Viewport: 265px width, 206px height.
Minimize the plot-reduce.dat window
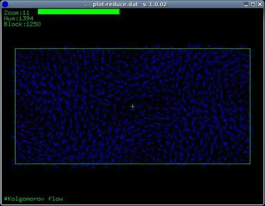(x=246, y=4)
